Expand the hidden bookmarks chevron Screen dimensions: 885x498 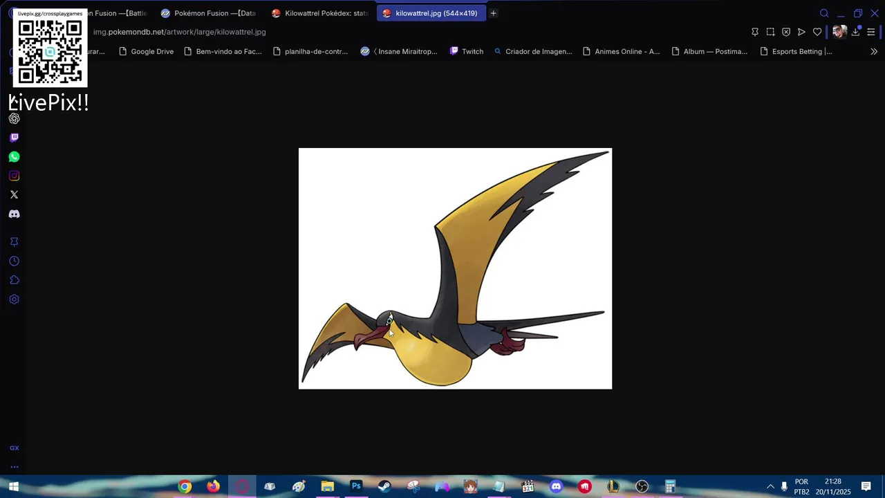874,51
